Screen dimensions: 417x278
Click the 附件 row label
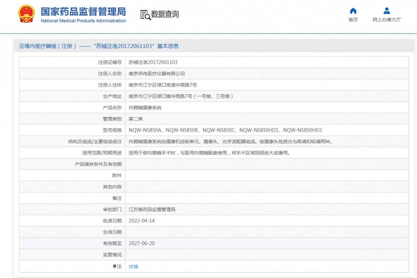pyautogui.click(x=117, y=175)
